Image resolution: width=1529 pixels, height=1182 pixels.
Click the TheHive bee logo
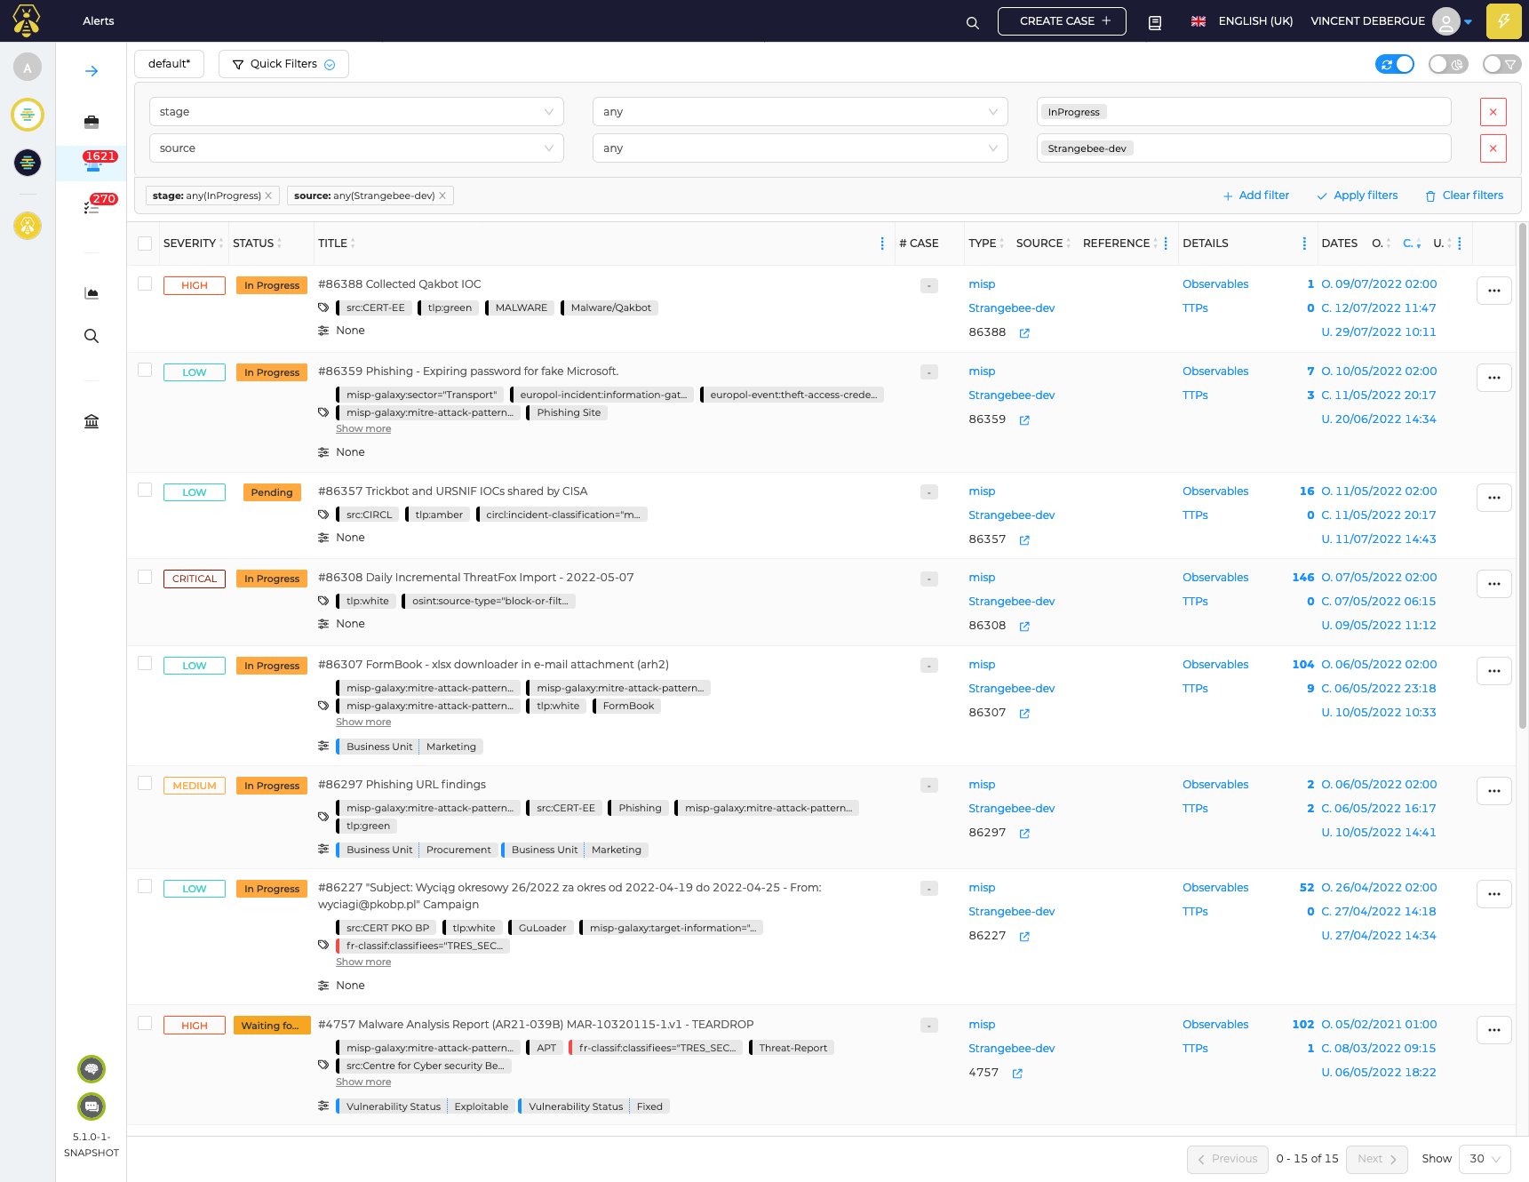pyautogui.click(x=27, y=20)
